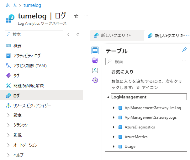Select Usage table name
Viewport: 190px width, 160px height.
(130, 147)
